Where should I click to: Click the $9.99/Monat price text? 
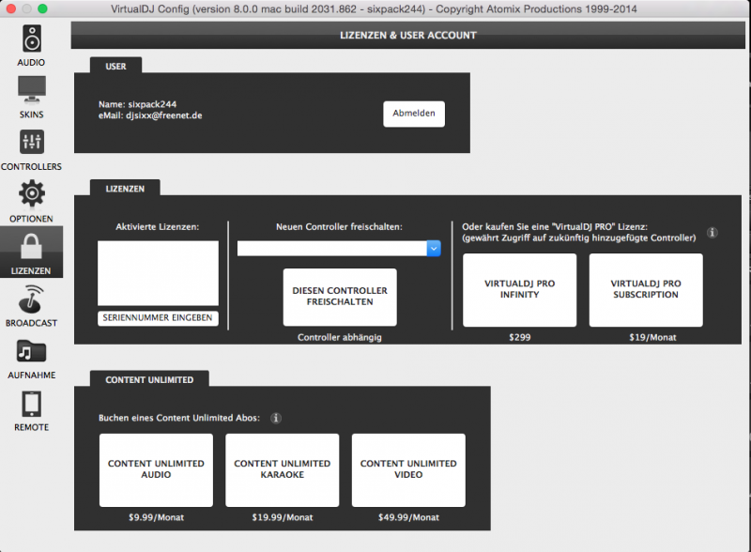click(x=156, y=517)
